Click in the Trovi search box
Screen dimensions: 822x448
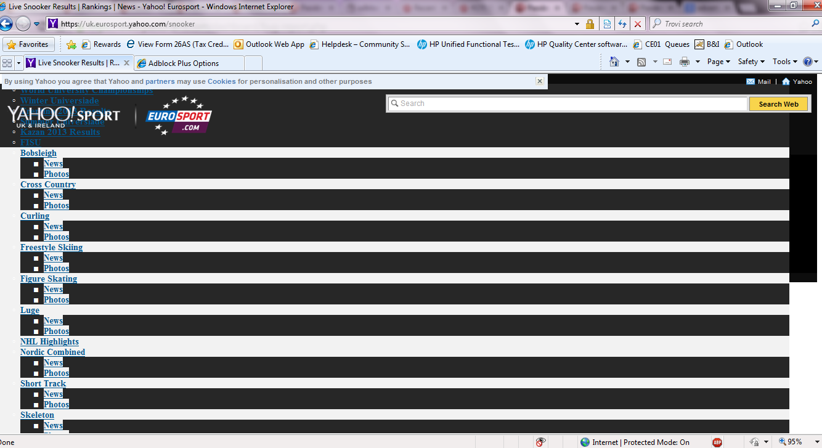pyautogui.click(x=733, y=24)
